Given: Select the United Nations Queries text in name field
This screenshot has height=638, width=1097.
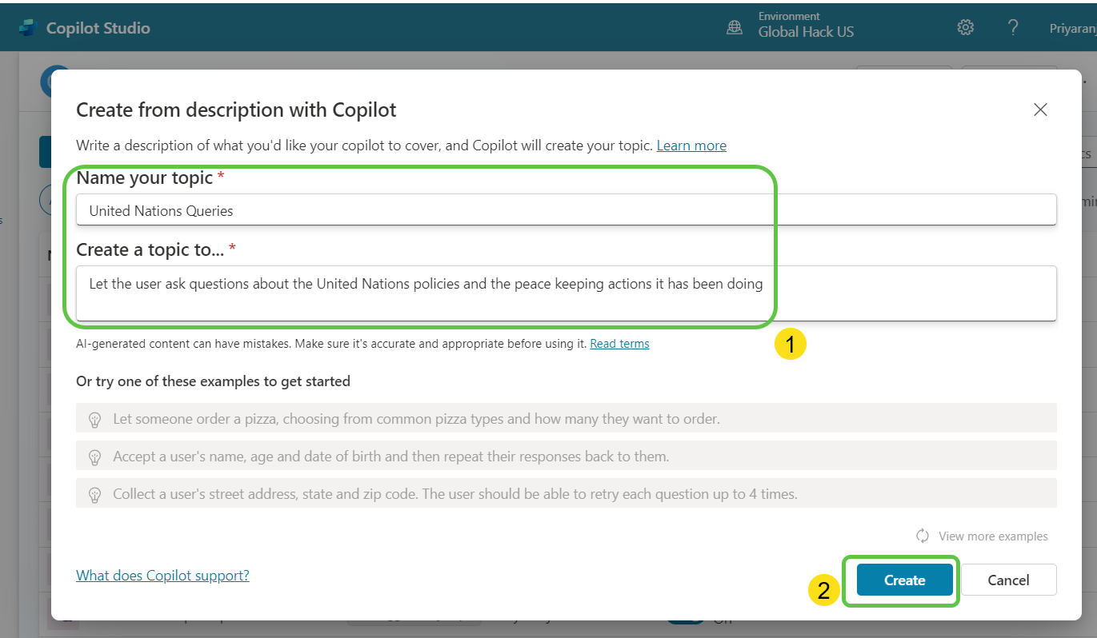Looking at the screenshot, I should 161,211.
